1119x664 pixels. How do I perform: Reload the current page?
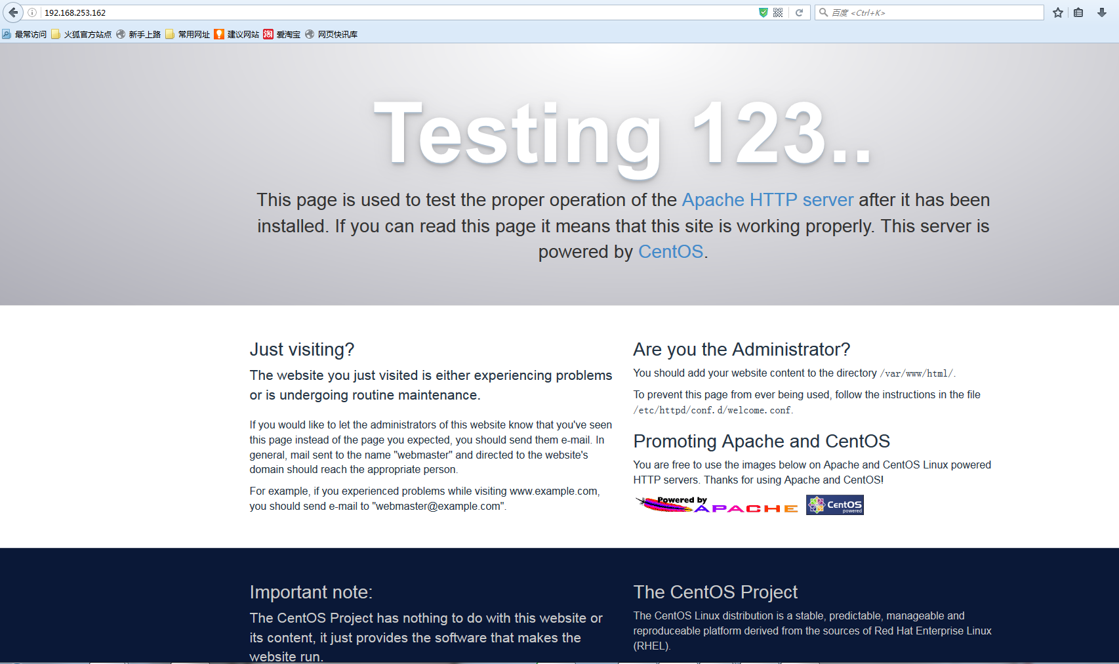click(x=799, y=12)
